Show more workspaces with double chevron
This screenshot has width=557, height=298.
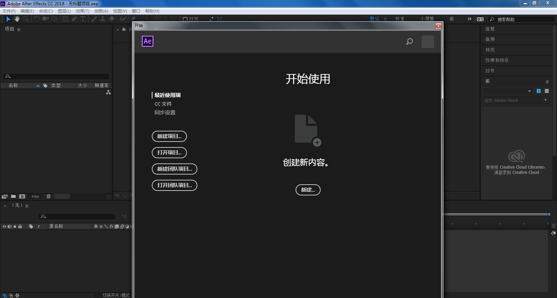pos(469,19)
